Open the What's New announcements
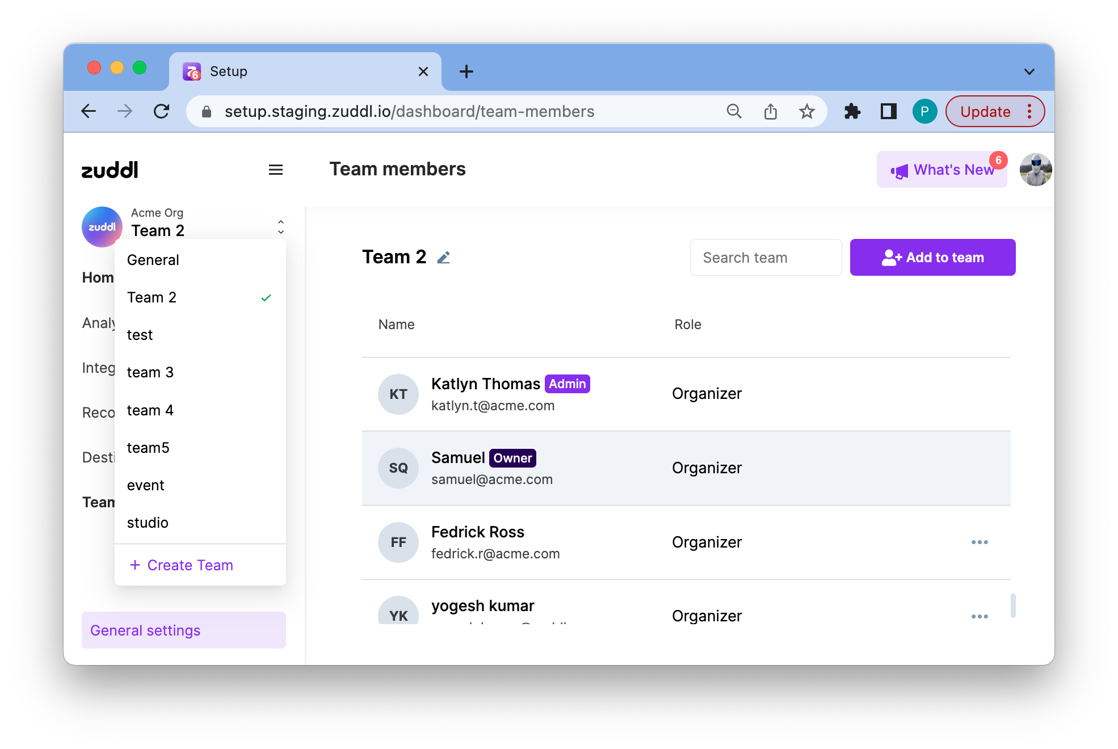 pyautogui.click(x=942, y=170)
